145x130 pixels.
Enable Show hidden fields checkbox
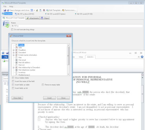pos(13,78)
